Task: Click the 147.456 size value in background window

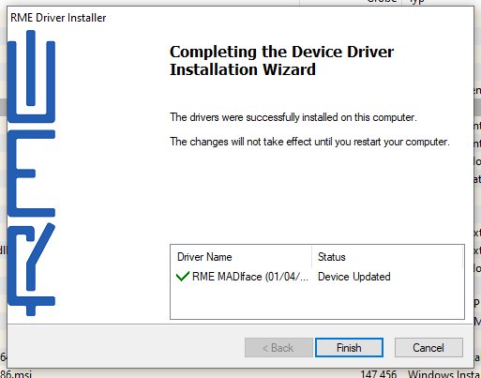Action: [x=378, y=374]
